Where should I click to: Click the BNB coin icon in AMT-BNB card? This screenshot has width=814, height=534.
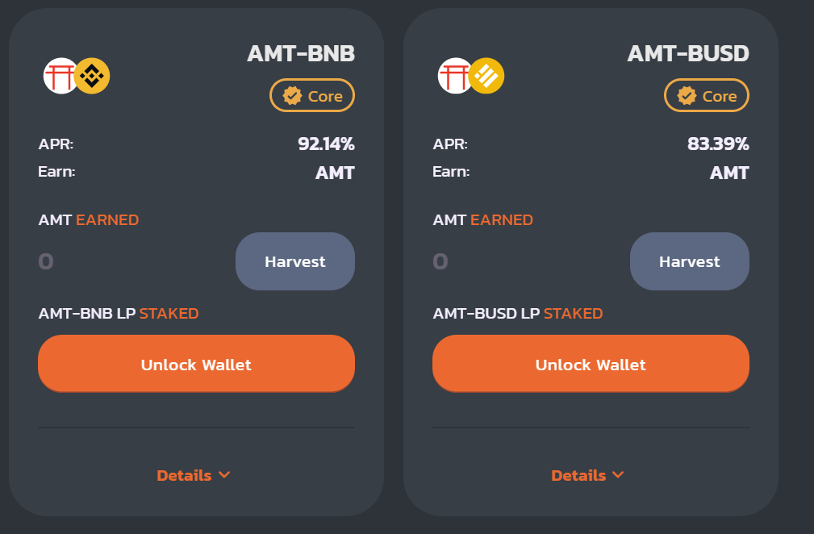pyautogui.click(x=92, y=76)
